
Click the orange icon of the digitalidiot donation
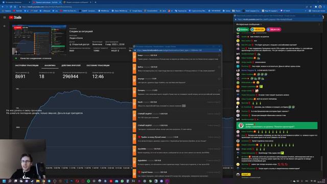coord(134,163)
